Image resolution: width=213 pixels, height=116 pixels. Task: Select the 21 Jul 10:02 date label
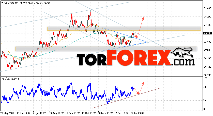pos(40,113)
